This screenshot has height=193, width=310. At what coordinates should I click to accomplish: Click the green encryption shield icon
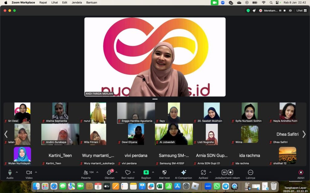pos(248,11)
